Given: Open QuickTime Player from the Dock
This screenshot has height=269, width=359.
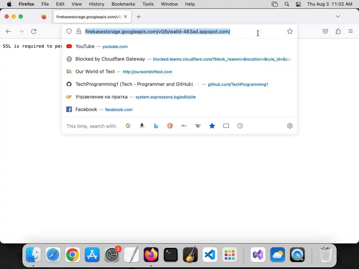Looking at the screenshot, I should (297, 255).
